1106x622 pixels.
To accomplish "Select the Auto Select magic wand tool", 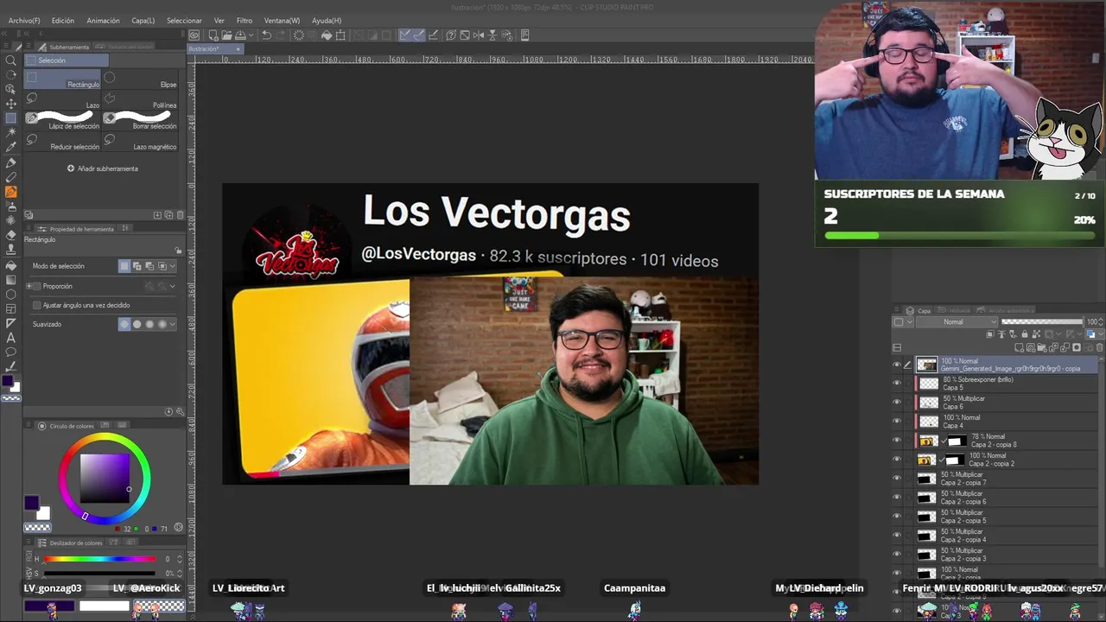I will point(11,133).
